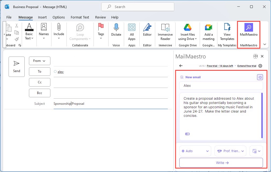Click the Loop Components button
271x172 pixels.
click(x=80, y=32)
